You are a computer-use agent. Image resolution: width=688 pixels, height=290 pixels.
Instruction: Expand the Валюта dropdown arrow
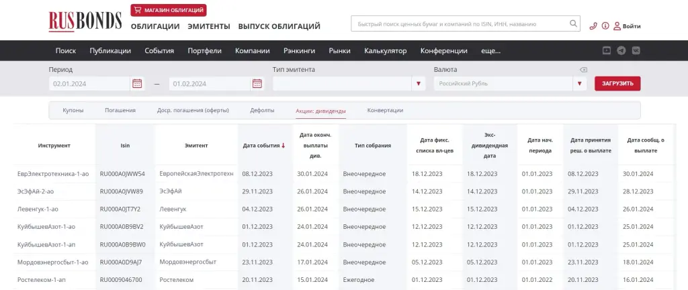click(x=580, y=84)
